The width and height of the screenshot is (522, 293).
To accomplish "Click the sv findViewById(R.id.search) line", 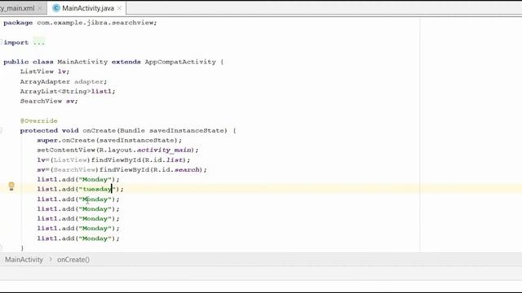I will 122,169.
